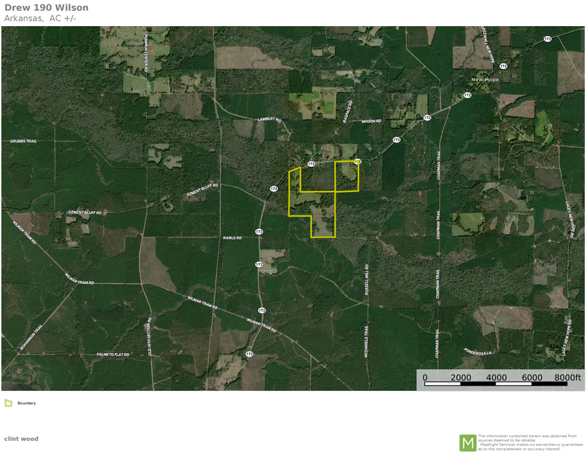
Task: Click the "New Hope" place label
Action: tap(485, 79)
